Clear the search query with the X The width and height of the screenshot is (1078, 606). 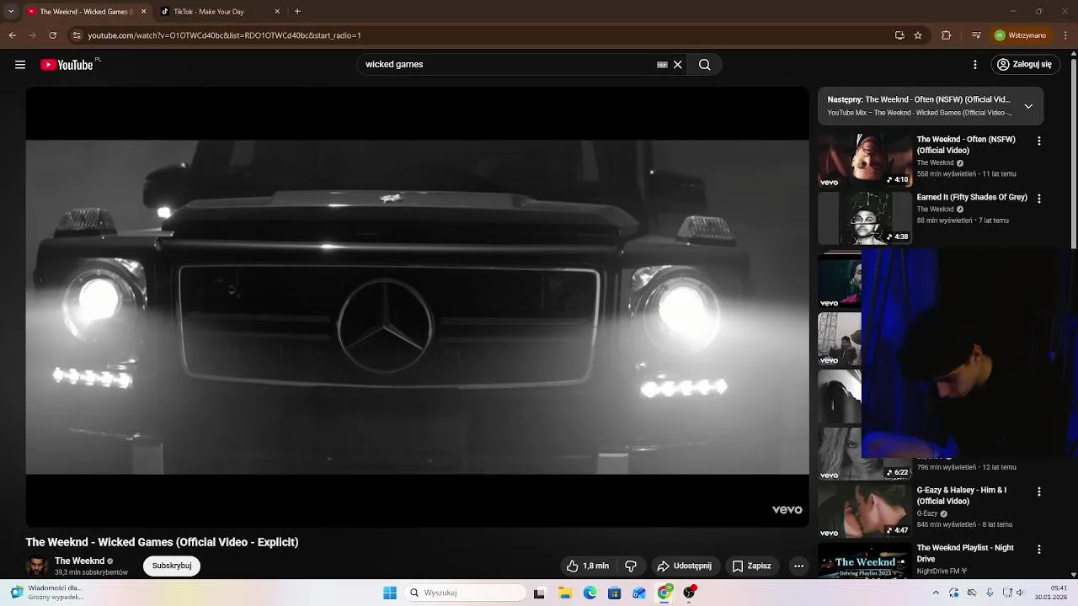click(677, 65)
